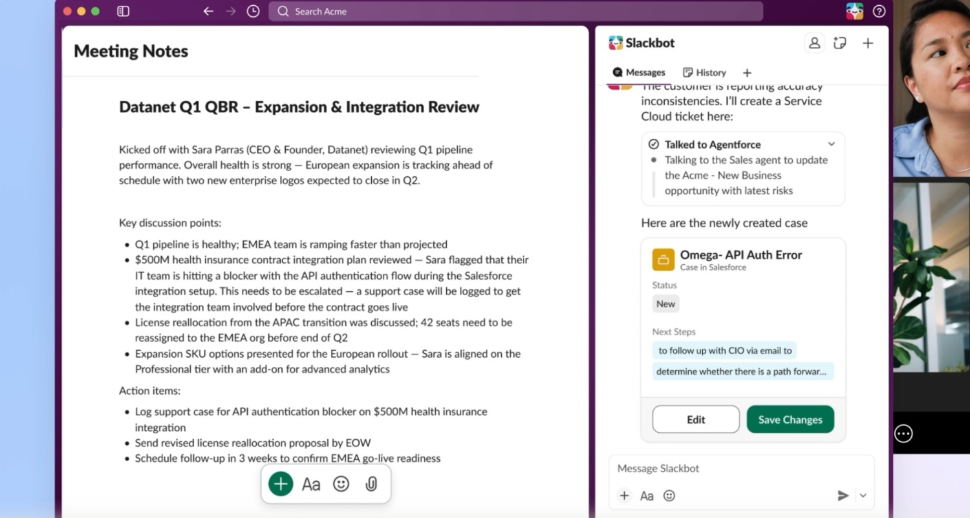This screenshot has height=518, width=970.
Task: Click 'Send revised license reallocation proposal by EOW'
Action: pyautogui.click(x=253, y=443)
